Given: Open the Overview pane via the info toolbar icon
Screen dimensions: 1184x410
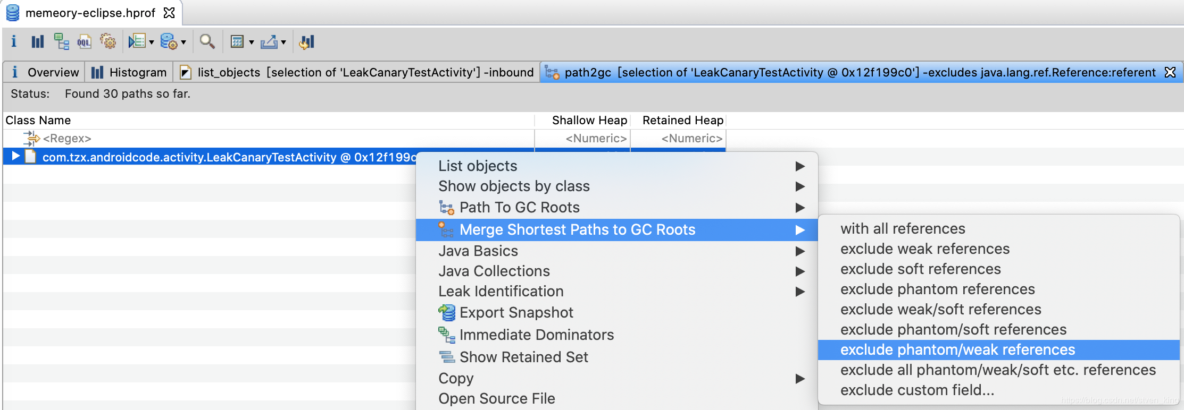Looking at the screenshot, I should pyautogui.click(x=14, y=41).
